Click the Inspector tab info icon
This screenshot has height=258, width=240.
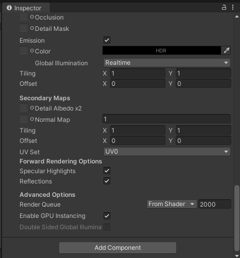[x=9, y=8]
